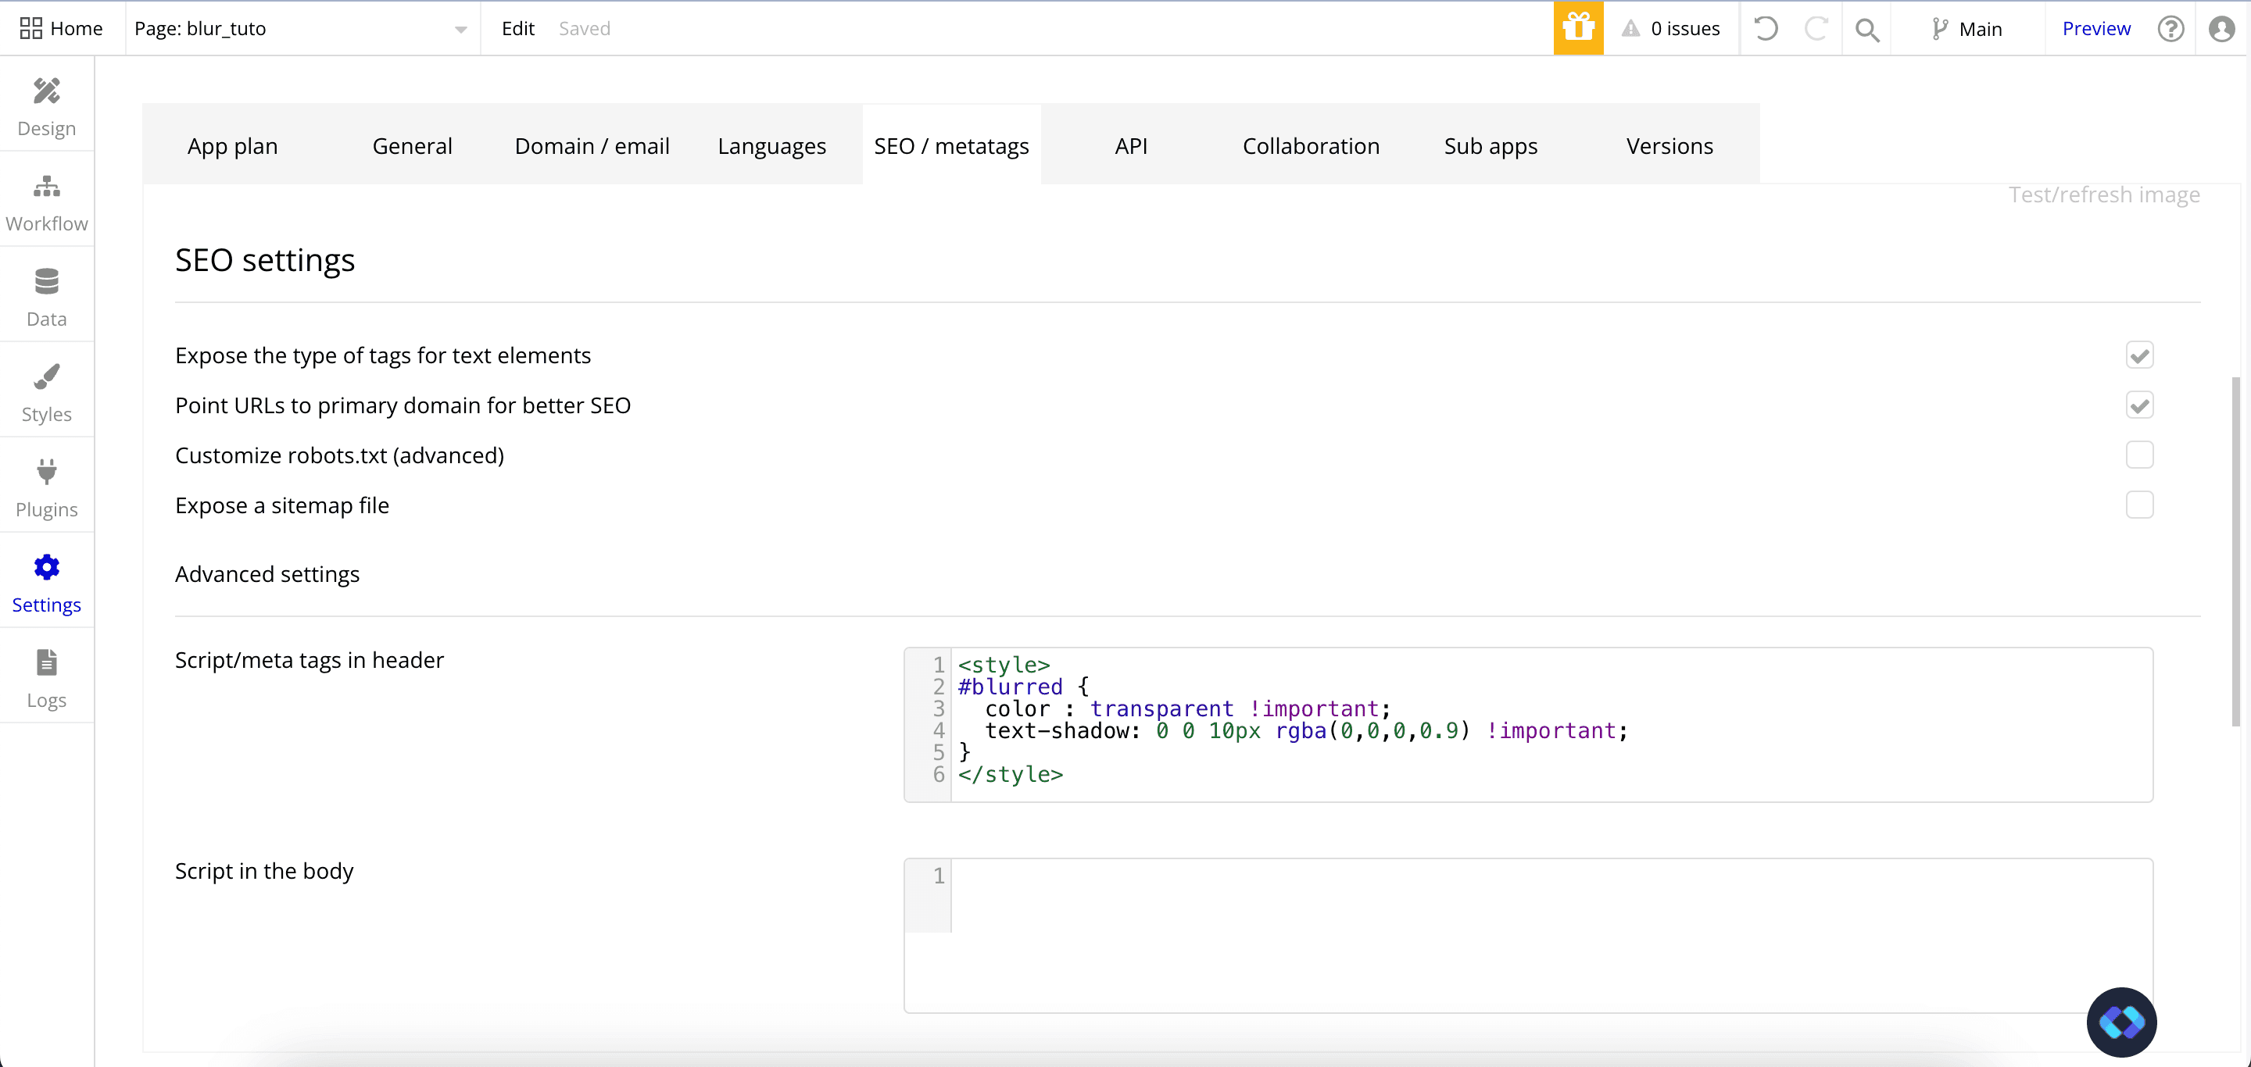Enable Expose a sitemap file checkbox
Viewport: 2251px width, 1067px height.
point(2138,505)
